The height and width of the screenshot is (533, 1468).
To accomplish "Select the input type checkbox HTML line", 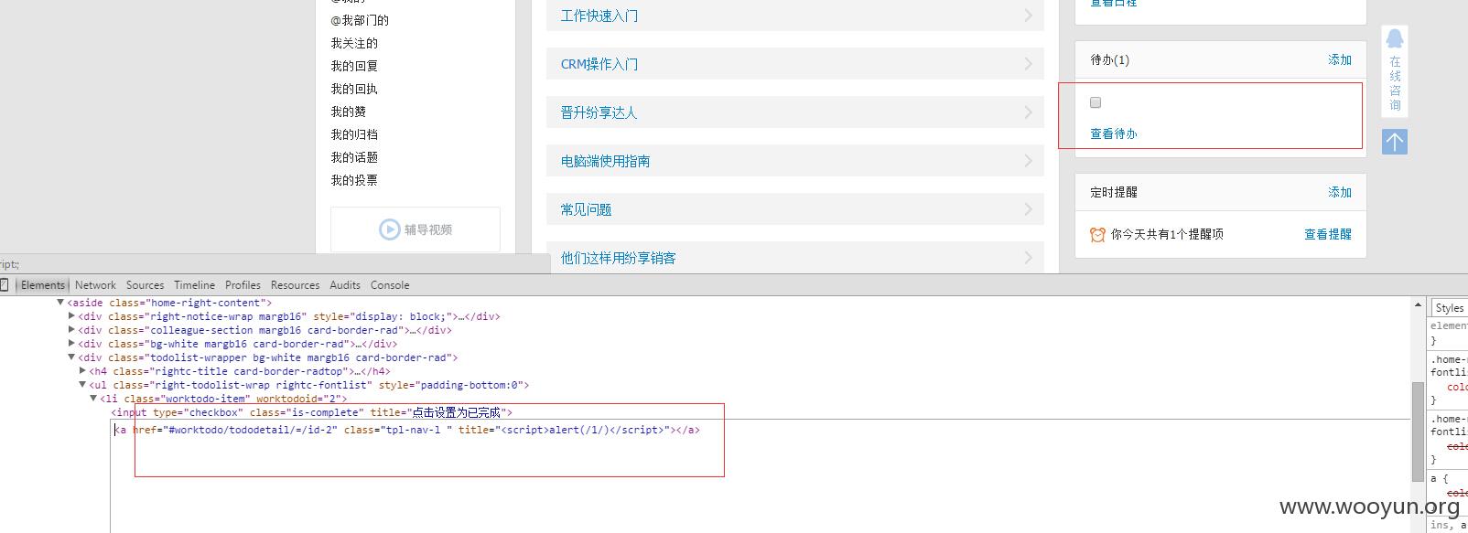I will [x=312, y=412].
